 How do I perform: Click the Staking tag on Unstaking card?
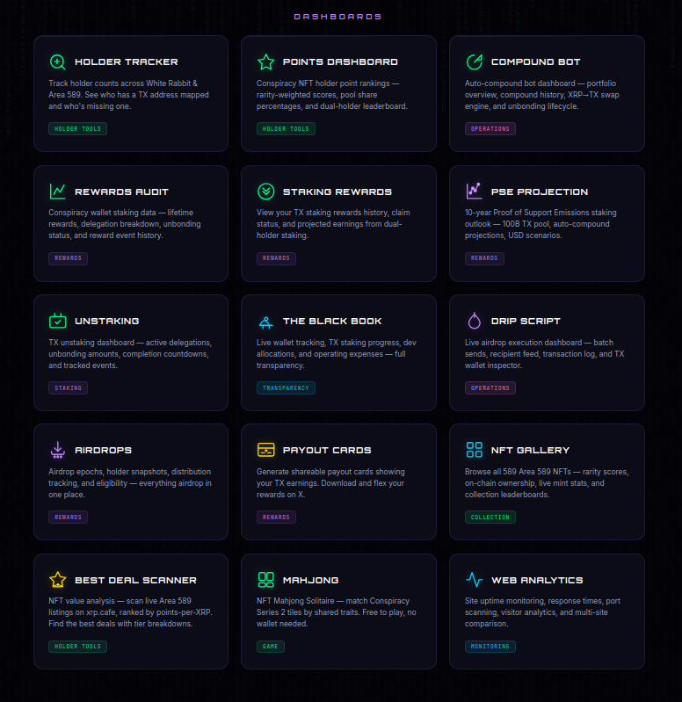coord(68,387)
